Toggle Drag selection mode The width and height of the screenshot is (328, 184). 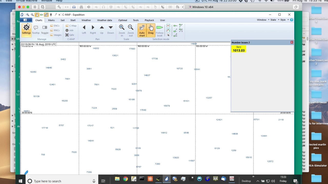point(151,30)
